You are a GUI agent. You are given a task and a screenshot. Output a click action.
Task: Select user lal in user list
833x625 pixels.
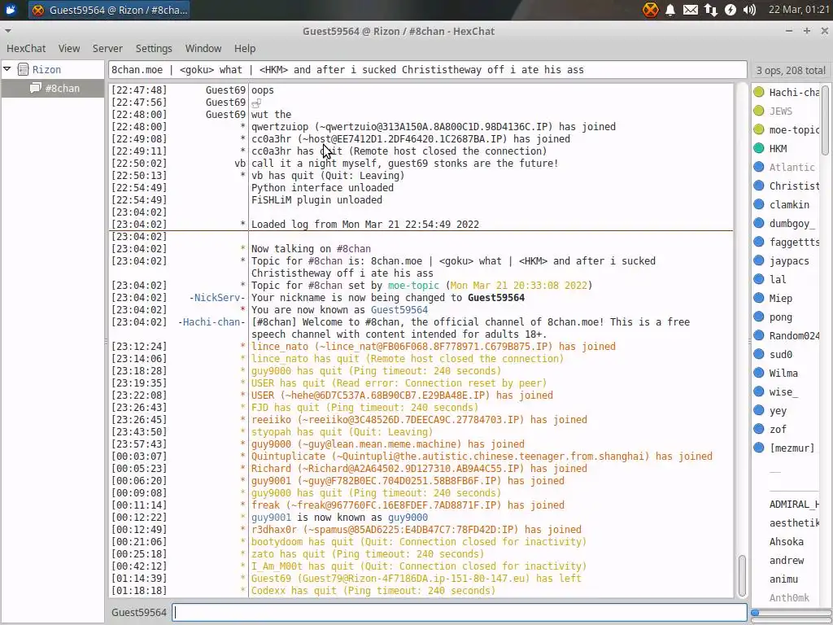(777, 280)
